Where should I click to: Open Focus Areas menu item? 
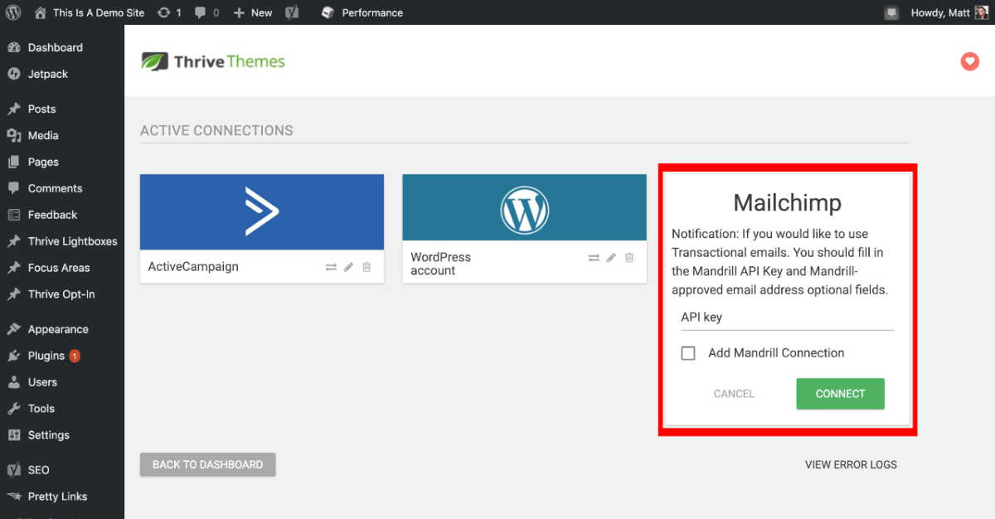(x=59, y=268)
